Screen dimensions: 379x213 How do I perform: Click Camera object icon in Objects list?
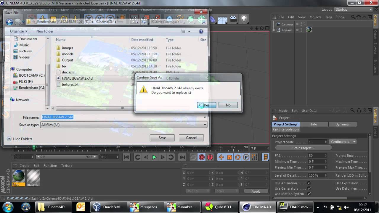tap(278, 24)
